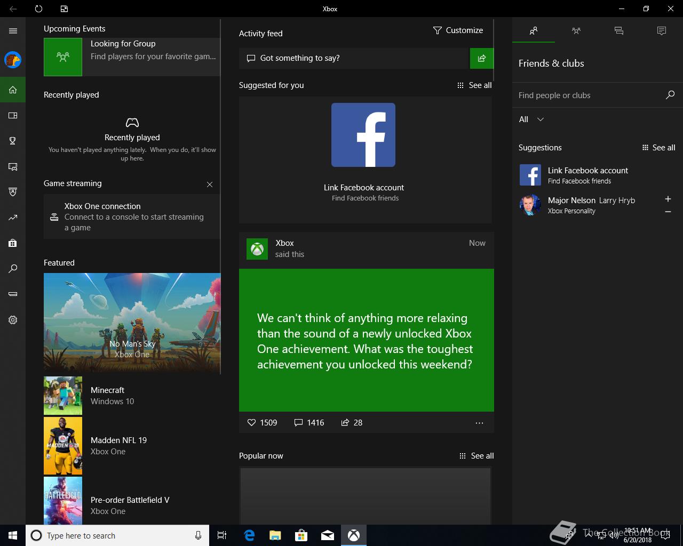Dismiss the Game streaming section with X
The height and width of the screenshot is (546, 683).
coord(210,184)
